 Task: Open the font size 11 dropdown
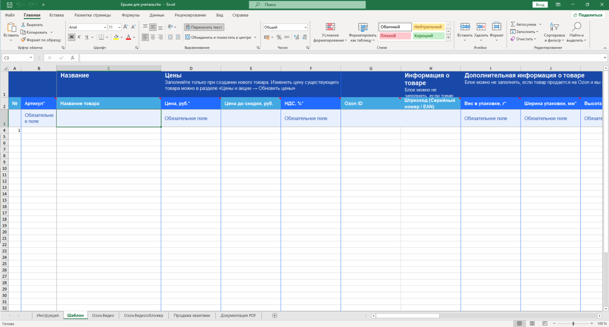(119, 27)
